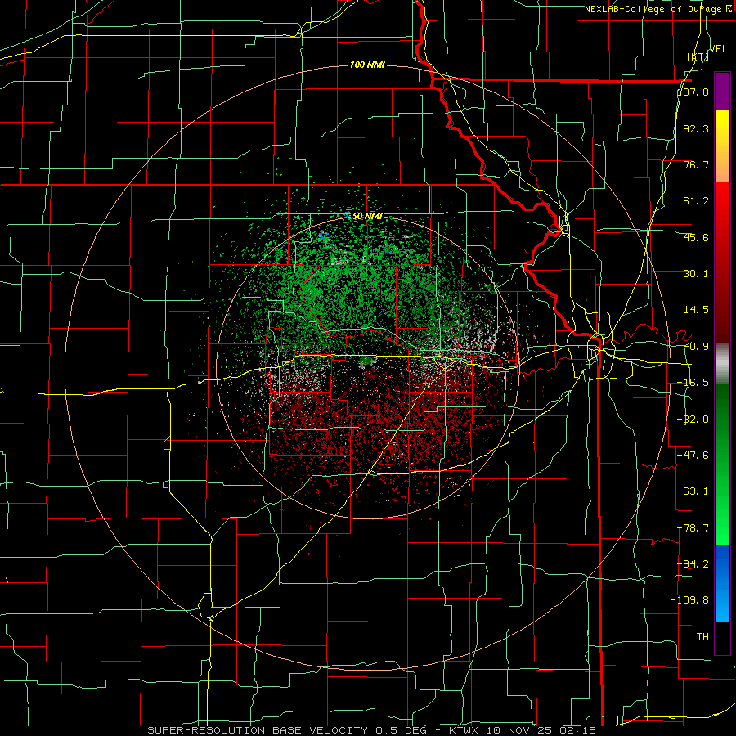Click the -16.5 legend value
The width and height of the screenshot is (736, 736).
tap(693, 383)
